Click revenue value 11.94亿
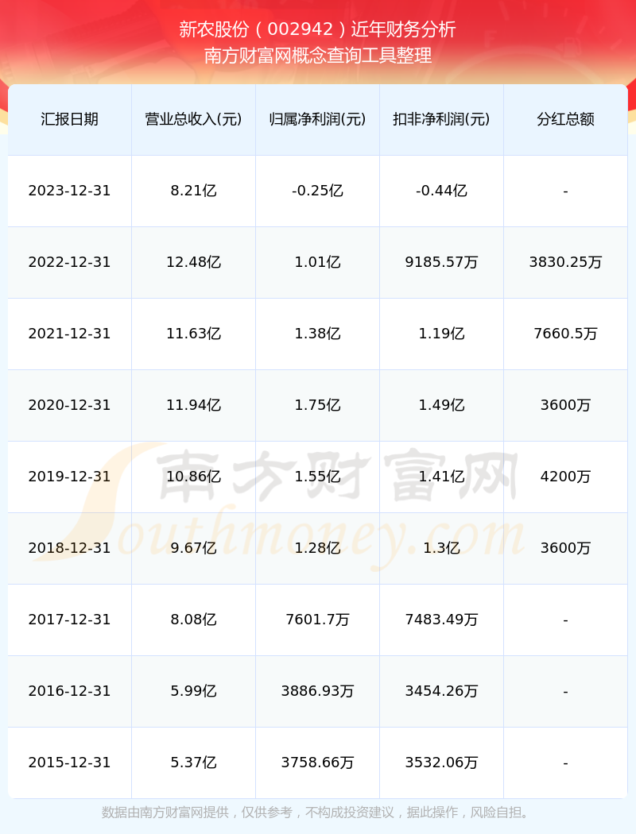Viewport: 636px width, 834px height. (194, 405)
